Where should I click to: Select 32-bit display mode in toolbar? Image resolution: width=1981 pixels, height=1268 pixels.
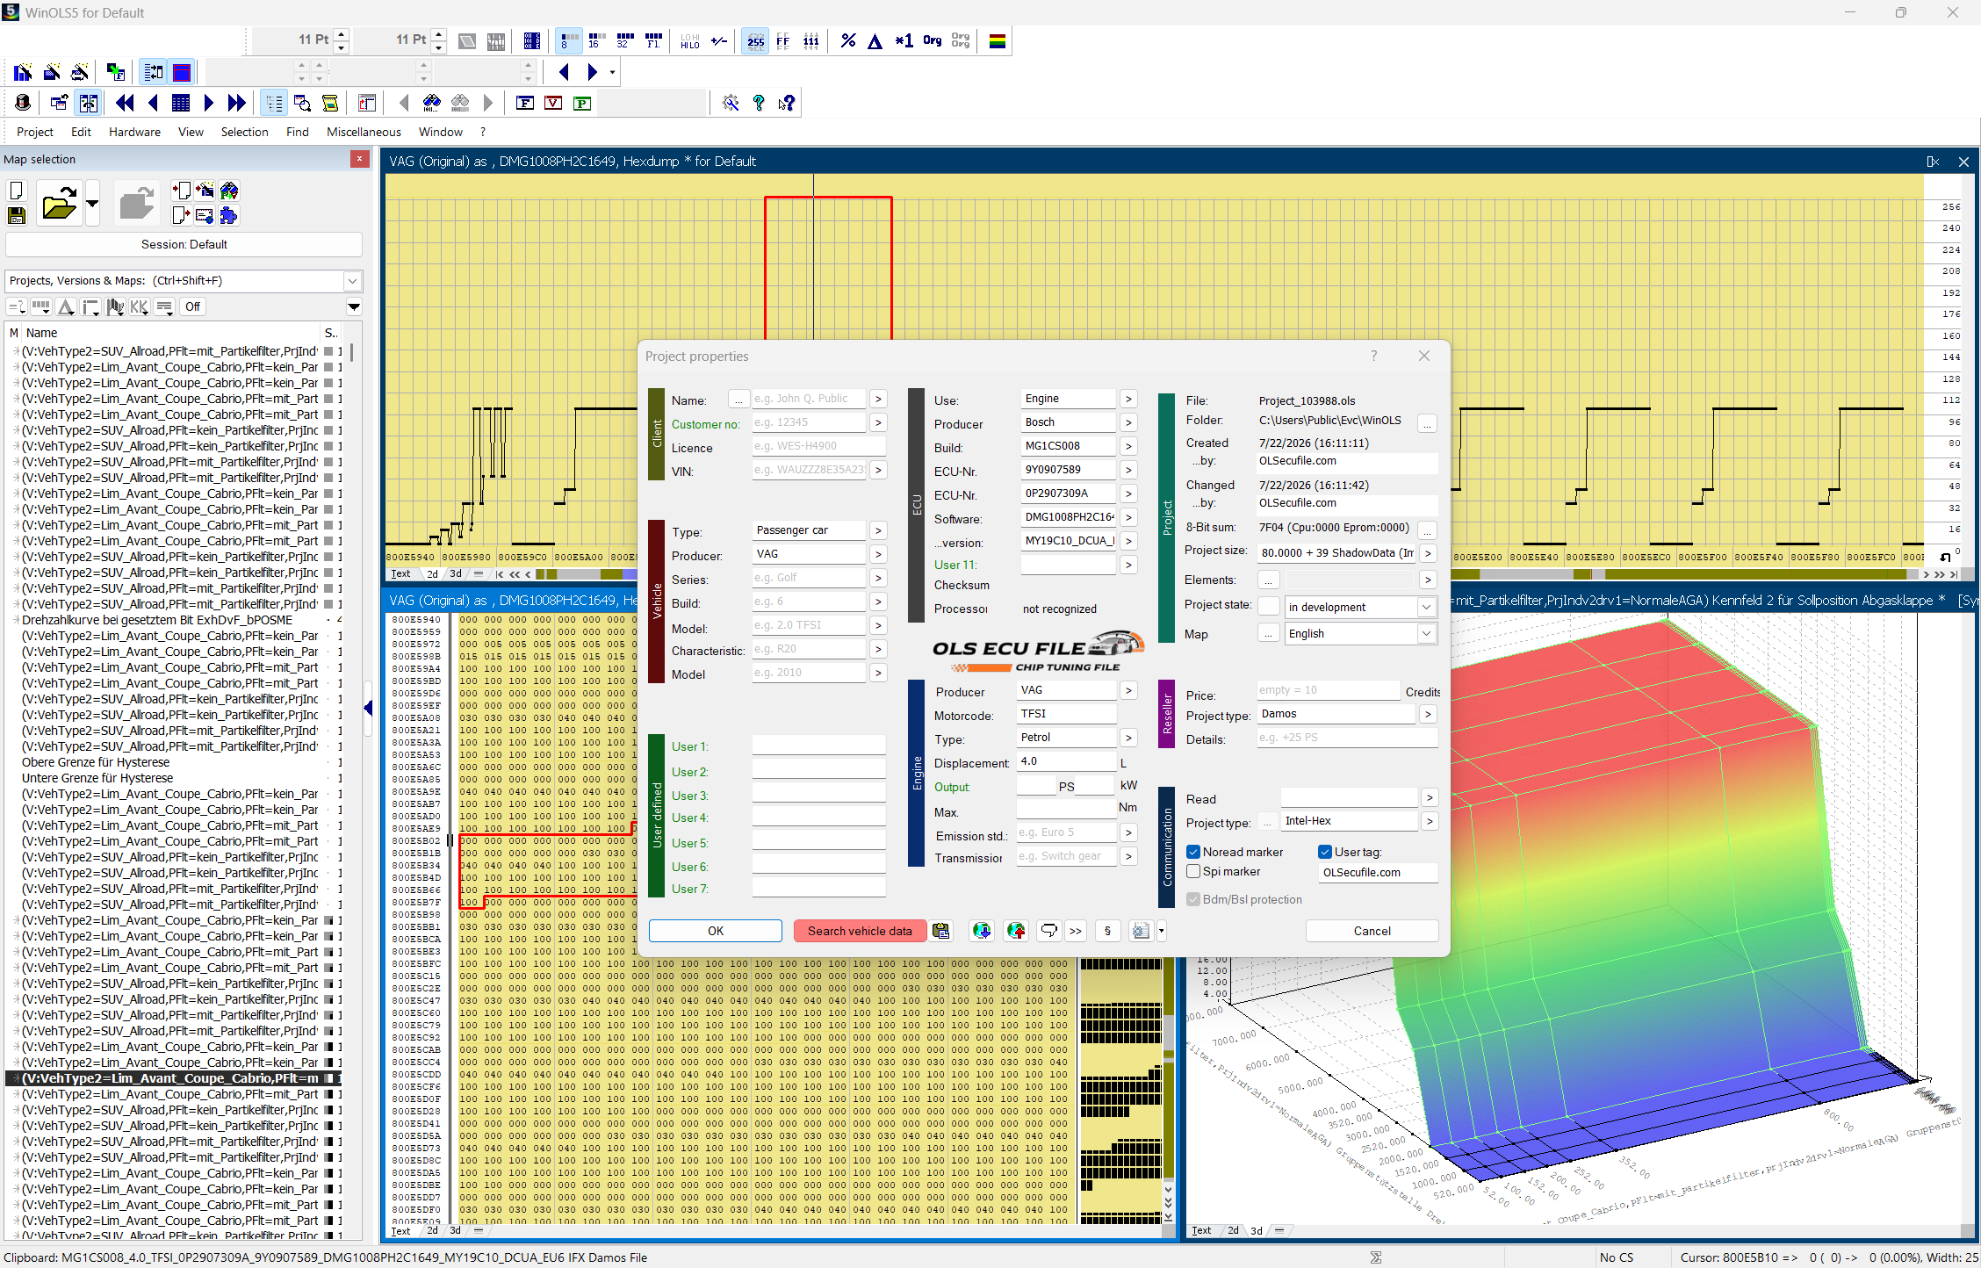click(624, 40)
